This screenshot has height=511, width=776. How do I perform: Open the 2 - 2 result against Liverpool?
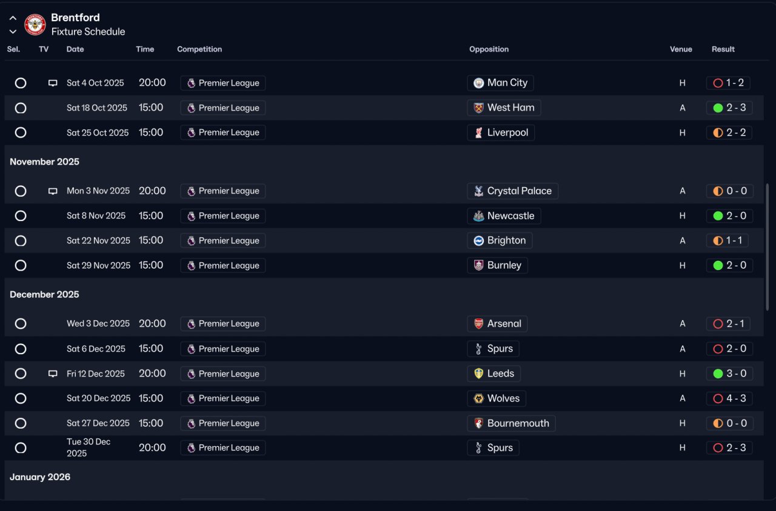point(729,133)
